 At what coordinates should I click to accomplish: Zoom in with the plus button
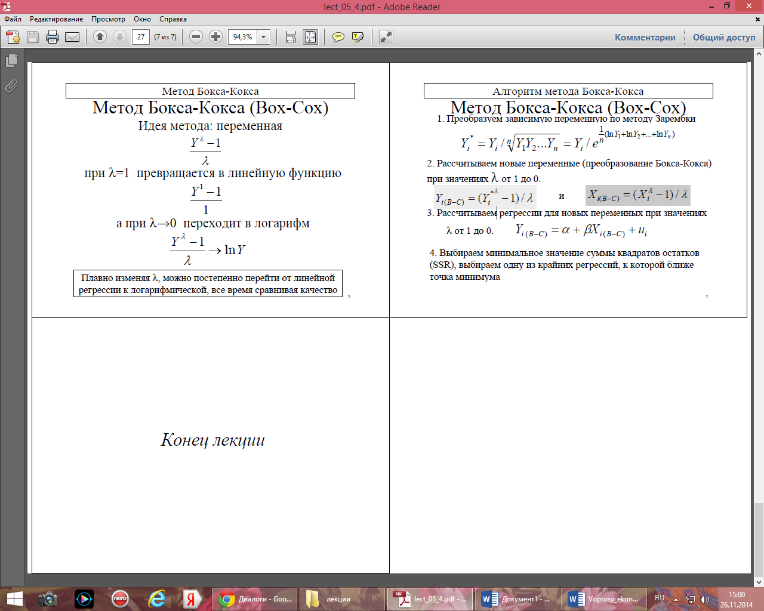pos(215,37)
